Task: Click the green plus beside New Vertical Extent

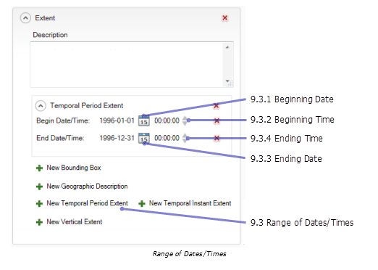Action: click(39, 222)
